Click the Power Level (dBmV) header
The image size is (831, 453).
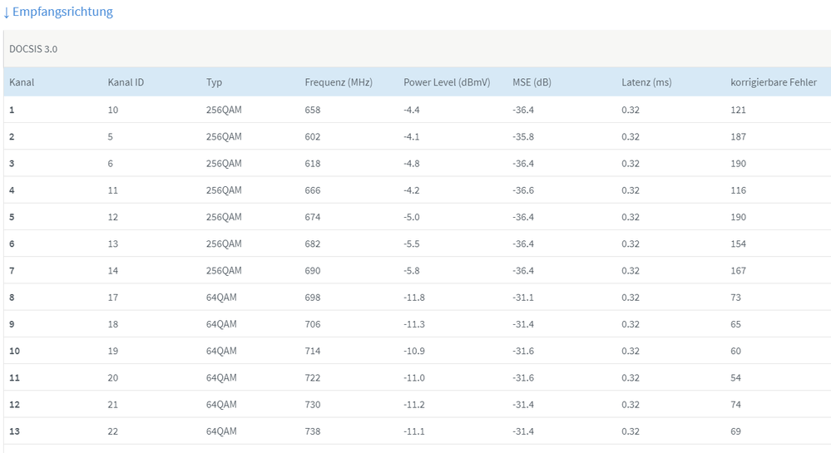(447, 82)
